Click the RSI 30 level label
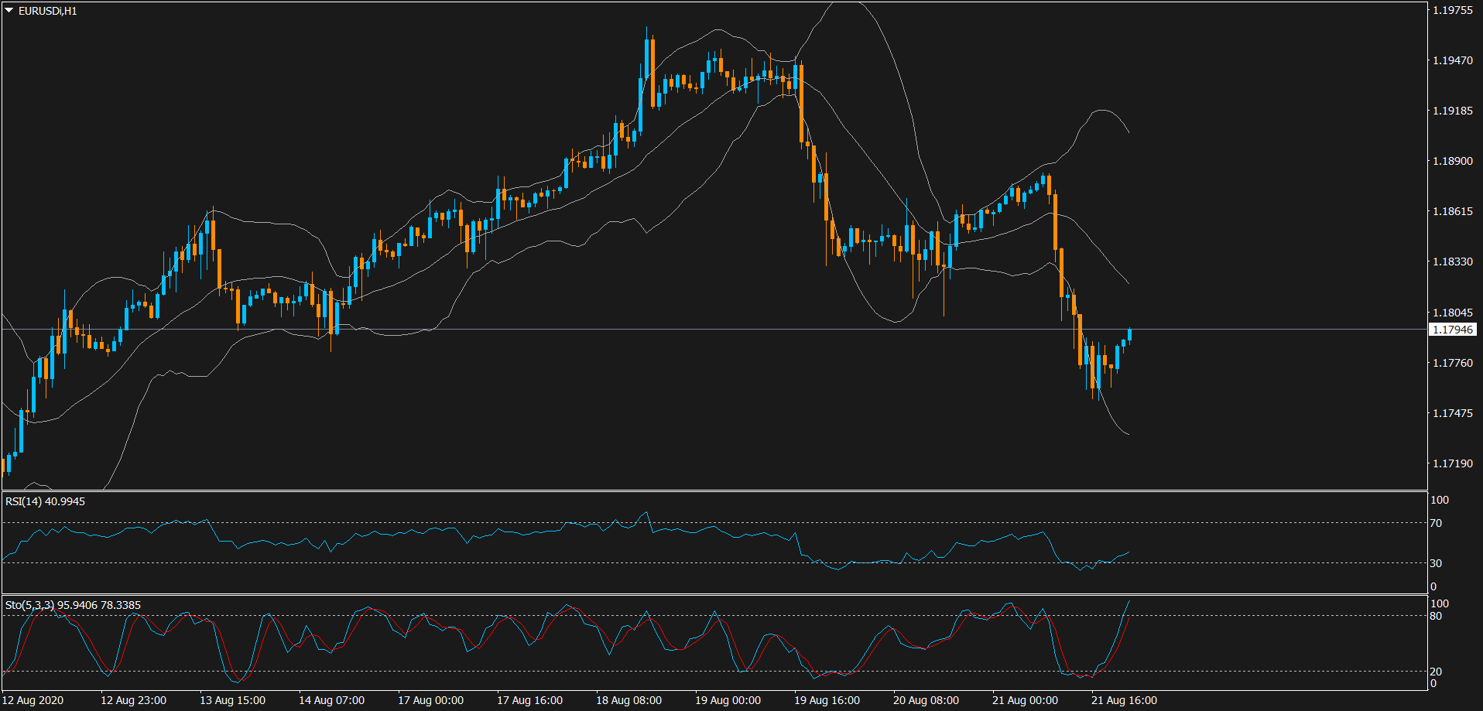1483x711 pixels. pos(1436,563)
